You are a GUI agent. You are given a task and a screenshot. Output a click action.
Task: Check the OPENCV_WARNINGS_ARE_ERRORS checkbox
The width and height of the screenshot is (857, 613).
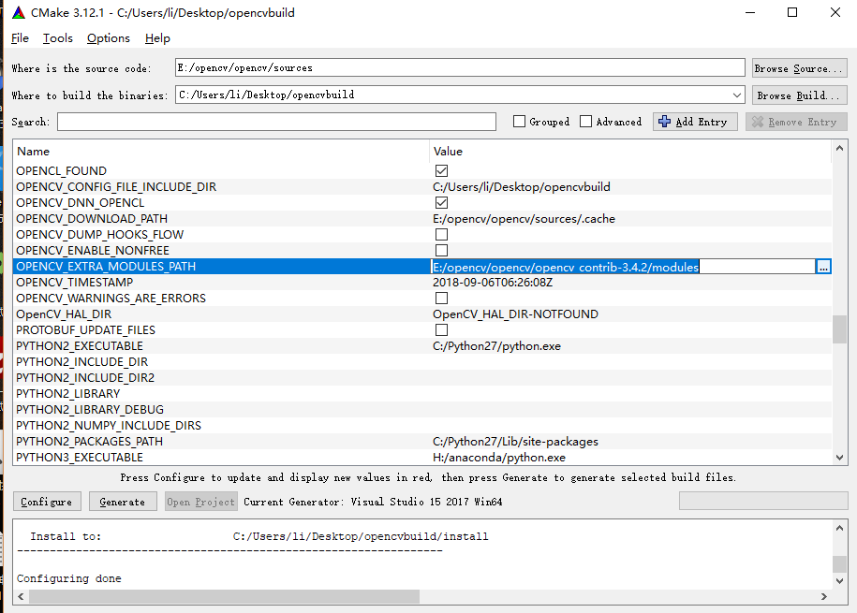click(442, 299)
